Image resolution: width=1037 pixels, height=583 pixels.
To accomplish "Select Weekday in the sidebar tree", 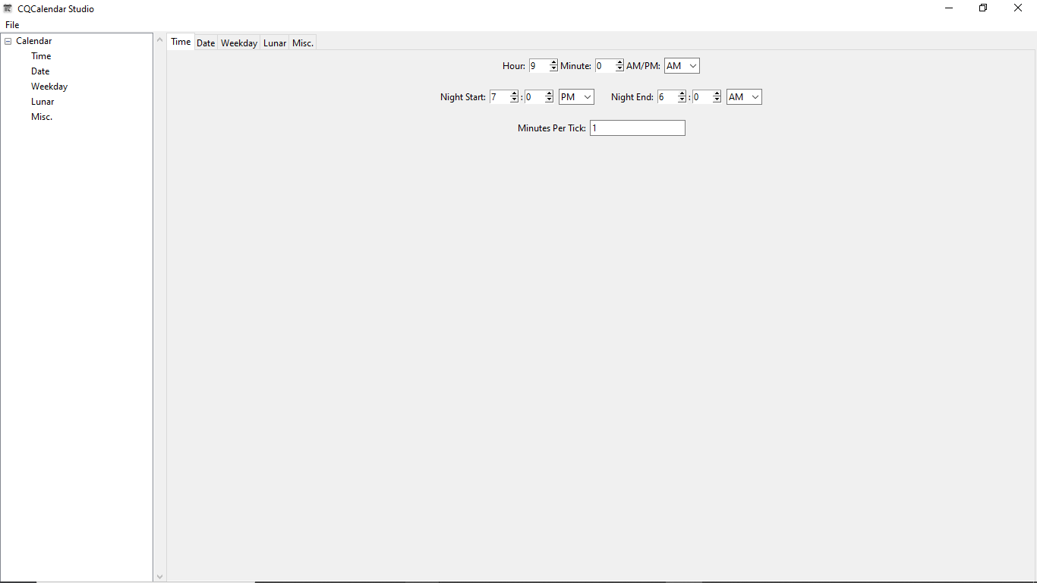I will (x=49, y=87).
